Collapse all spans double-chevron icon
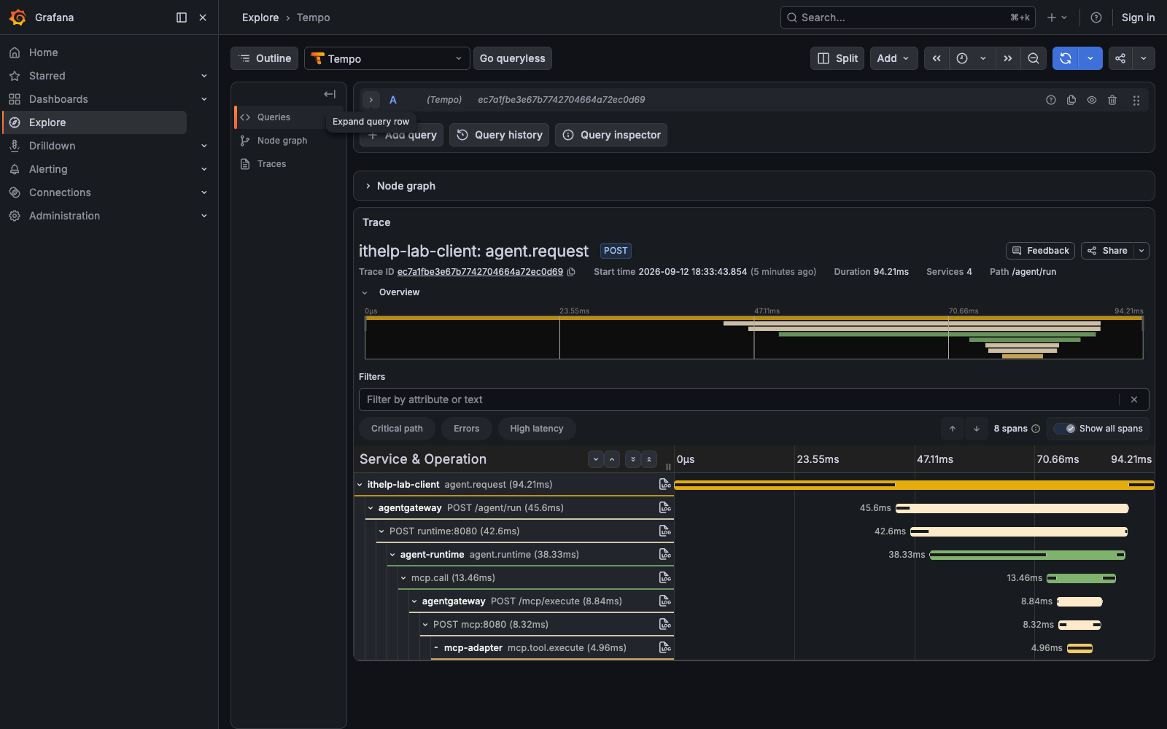This screenshot has width=1167, height=729. point(648,459)
